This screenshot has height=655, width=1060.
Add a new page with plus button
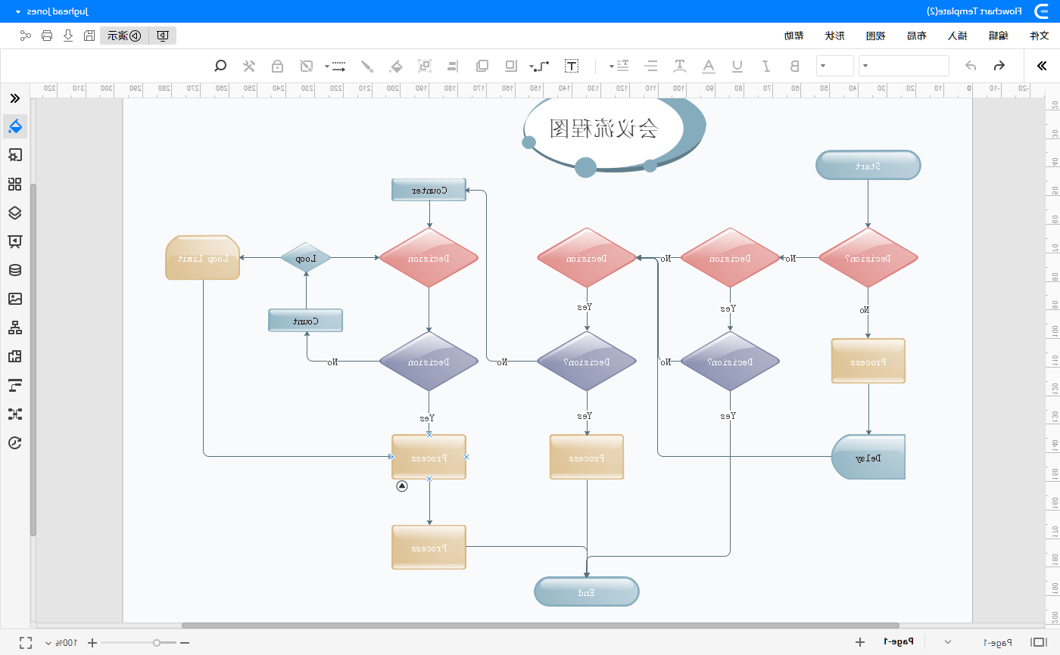pos(860,642)
